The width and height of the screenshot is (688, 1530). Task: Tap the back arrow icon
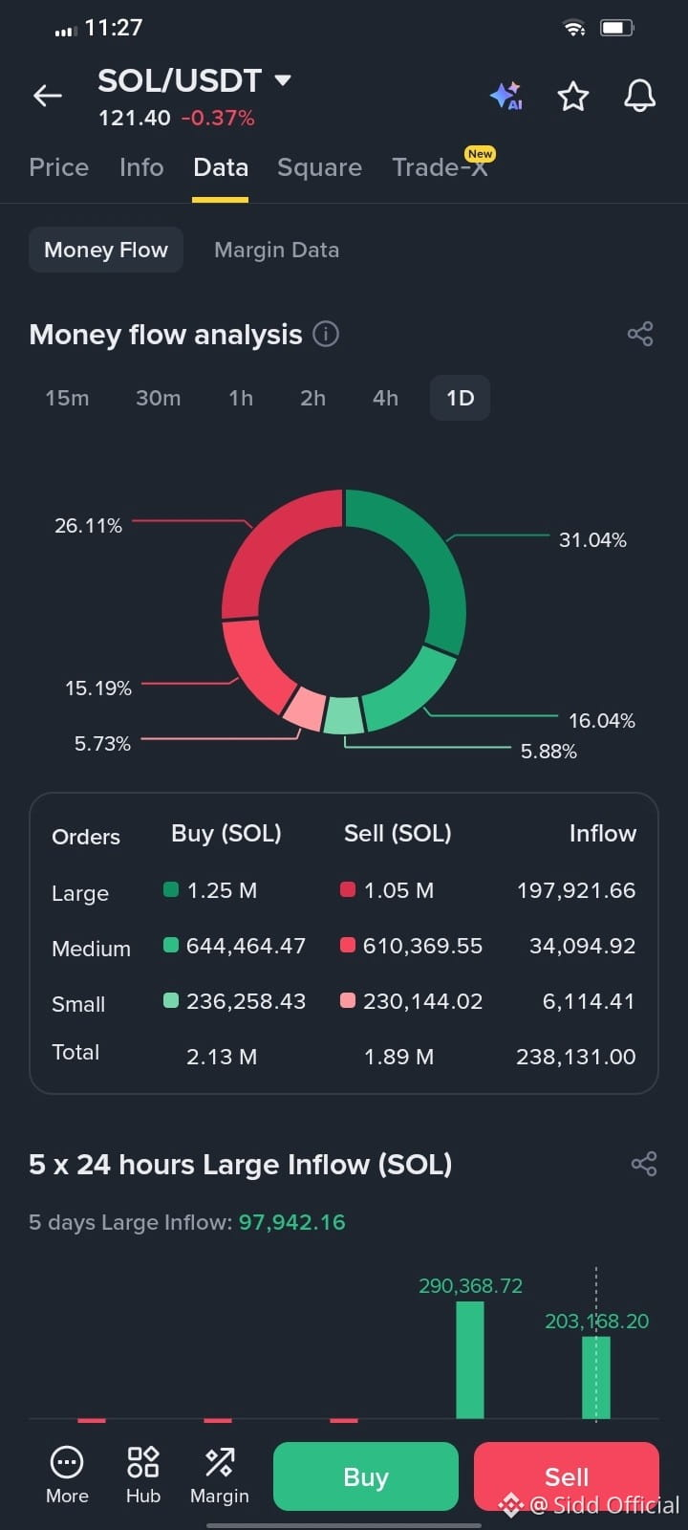coord(48,95)
